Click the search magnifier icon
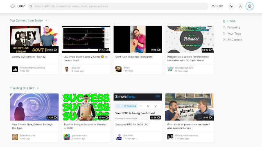This screenshot has width=262, height=147. click(31, 7)
